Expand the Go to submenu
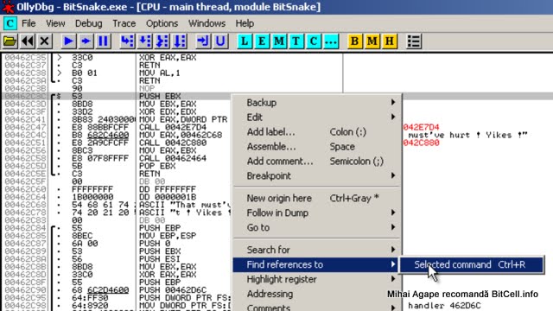Screen dimensions: 553x311 coord(317,227)
